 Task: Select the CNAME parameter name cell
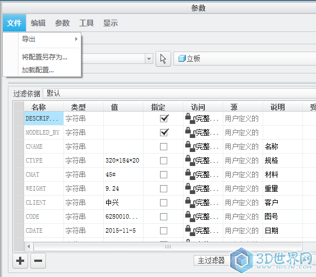pyautogui.click(x=44, y=146)
